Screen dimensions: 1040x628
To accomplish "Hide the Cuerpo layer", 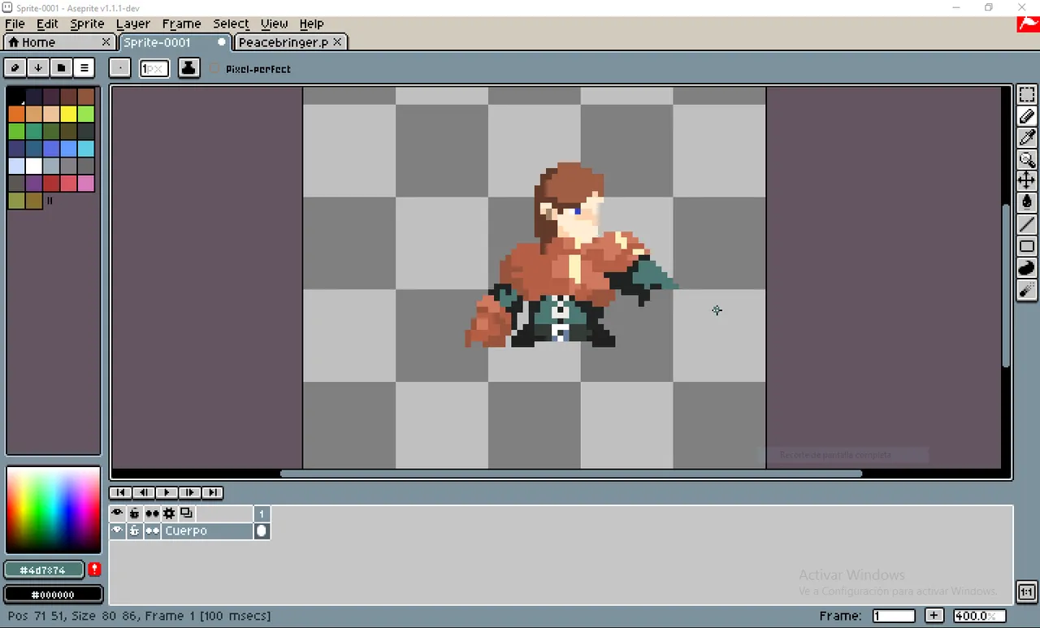I will point(118,531).
